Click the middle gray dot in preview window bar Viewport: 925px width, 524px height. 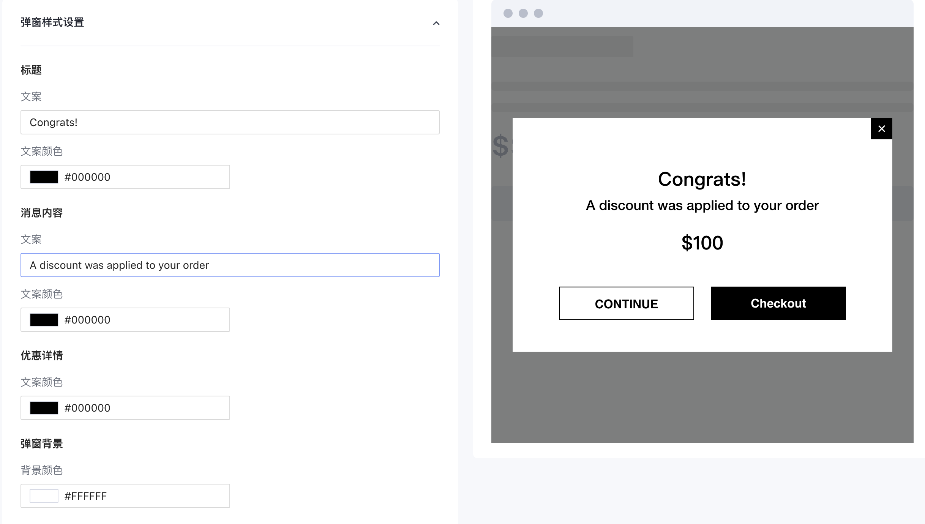(523, 13)
